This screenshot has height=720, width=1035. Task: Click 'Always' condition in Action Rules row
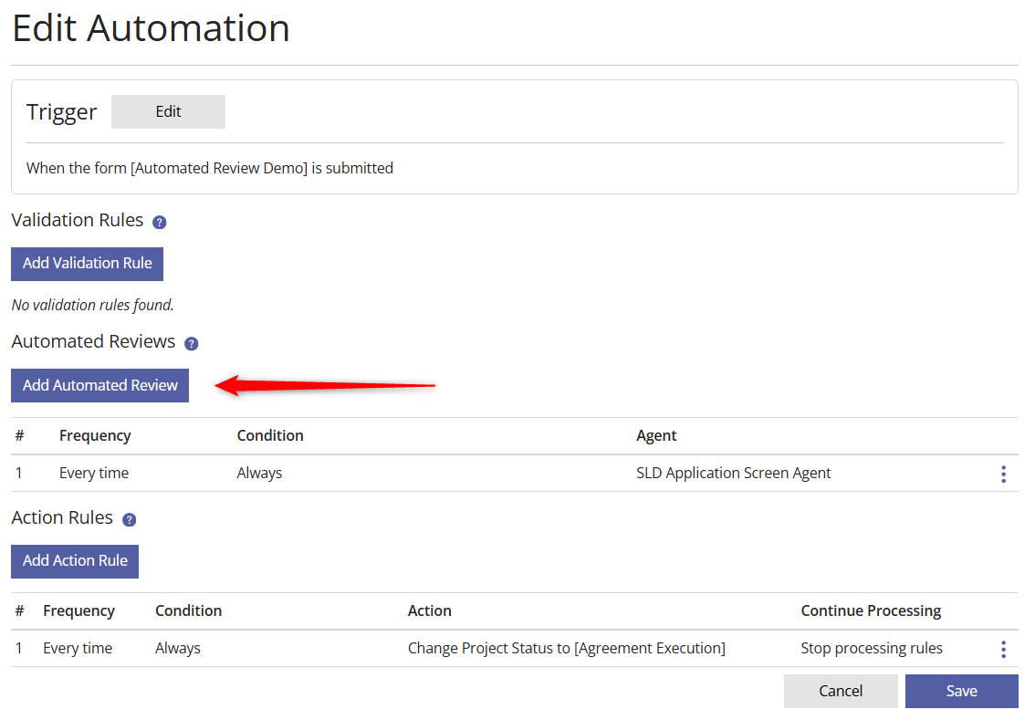click(x=178, y=648)
